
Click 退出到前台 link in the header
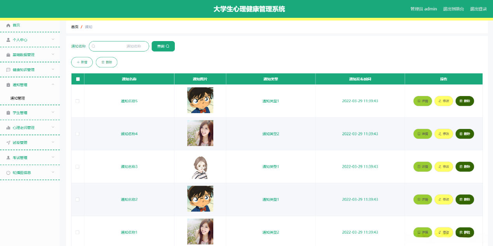453,9
